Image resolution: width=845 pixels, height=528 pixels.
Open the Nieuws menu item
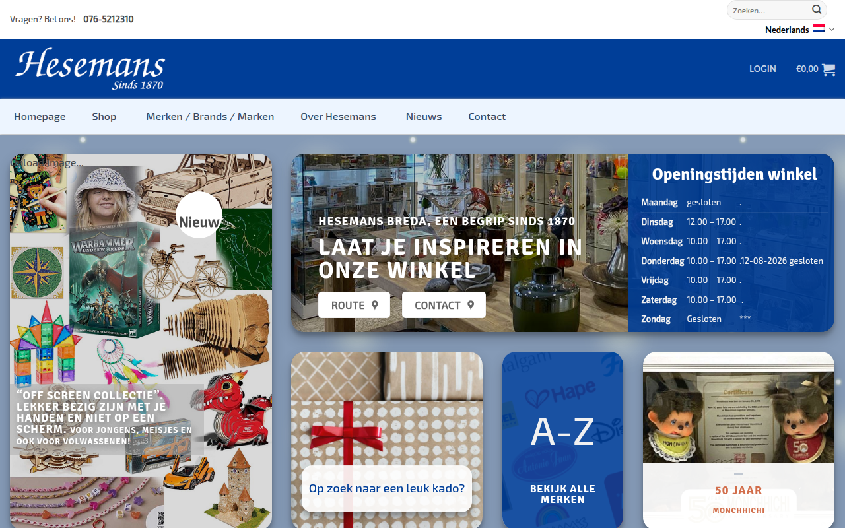(x=424, y=116)
